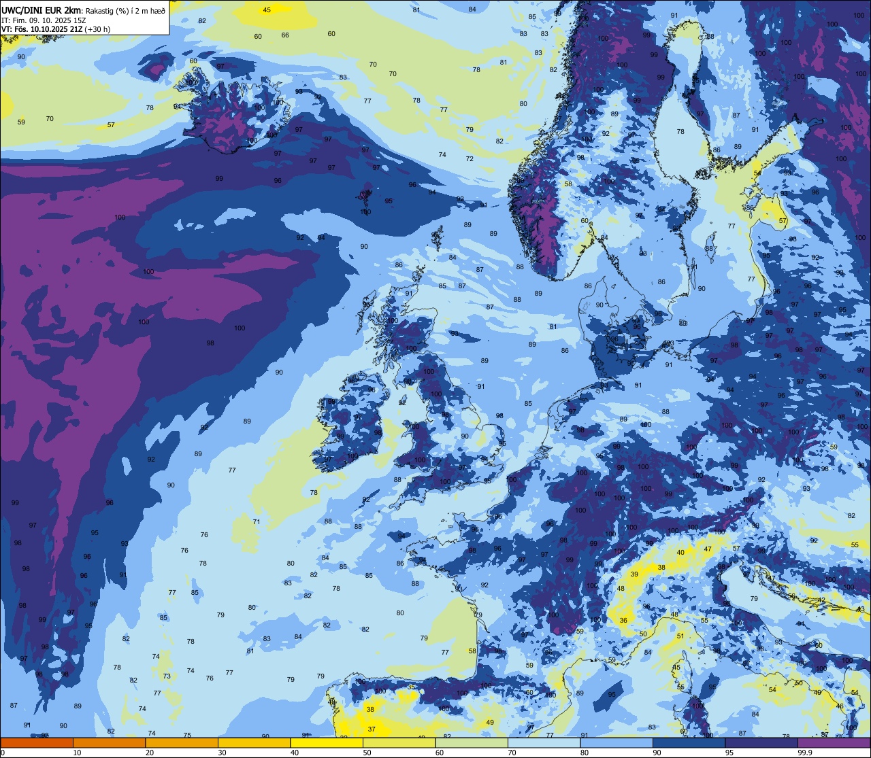
Task: Click the legend tick label '99.9'
Action: click(x=805, y=753)
